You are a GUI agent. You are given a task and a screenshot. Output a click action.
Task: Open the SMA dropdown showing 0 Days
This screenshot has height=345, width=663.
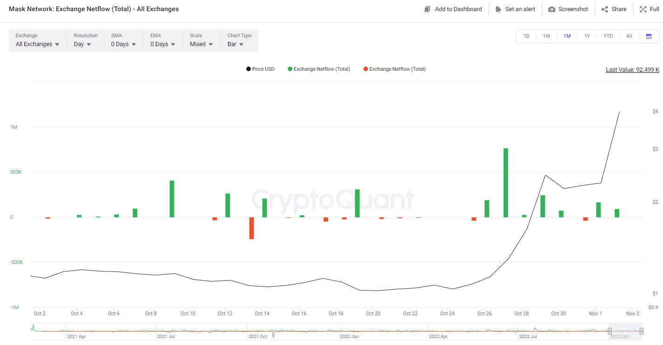point(123,44)
